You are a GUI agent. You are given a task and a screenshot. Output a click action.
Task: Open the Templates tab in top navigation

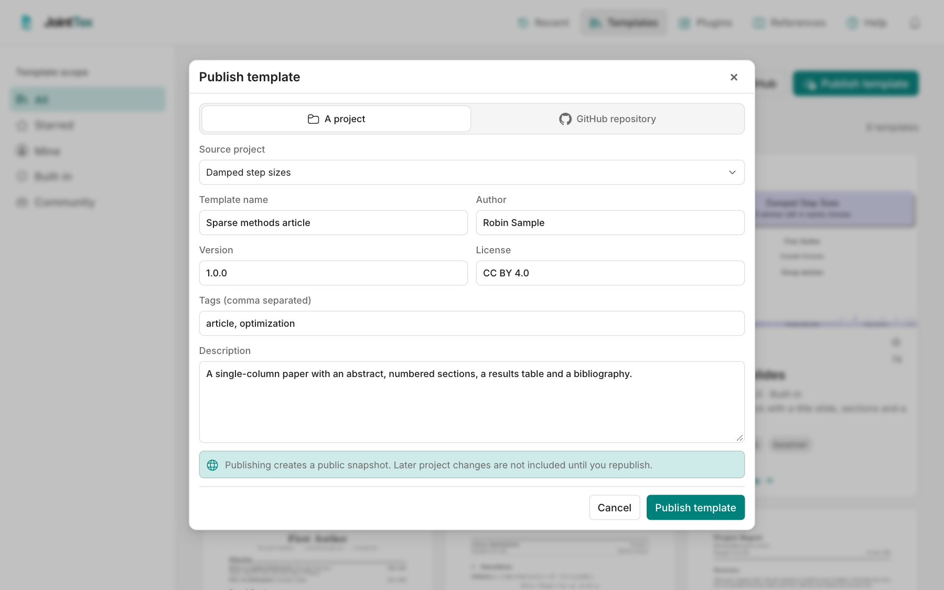[x=624, y=23]
